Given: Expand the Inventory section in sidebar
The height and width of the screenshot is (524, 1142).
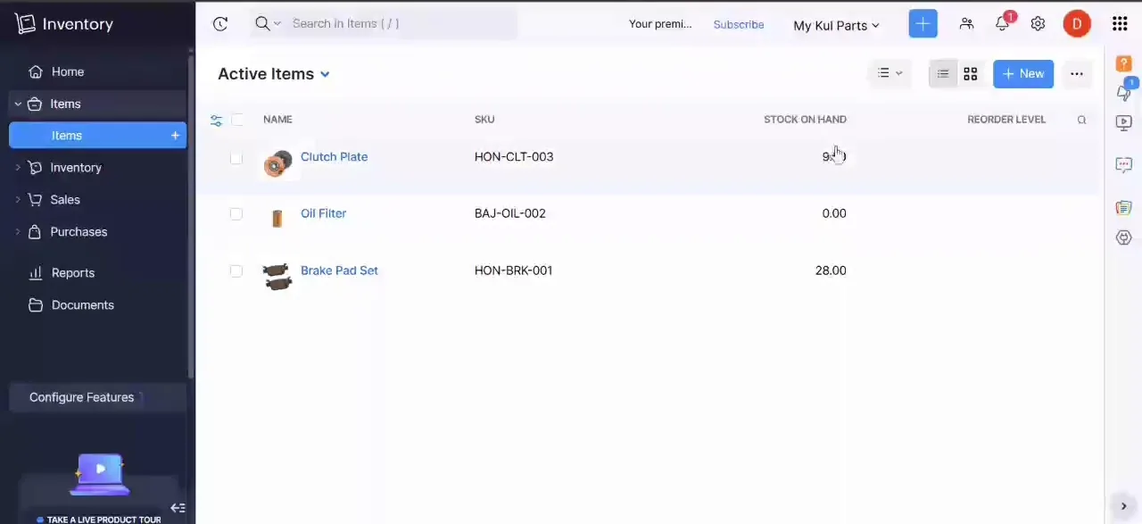Looking at the screenshot, I should pos(18,168).
